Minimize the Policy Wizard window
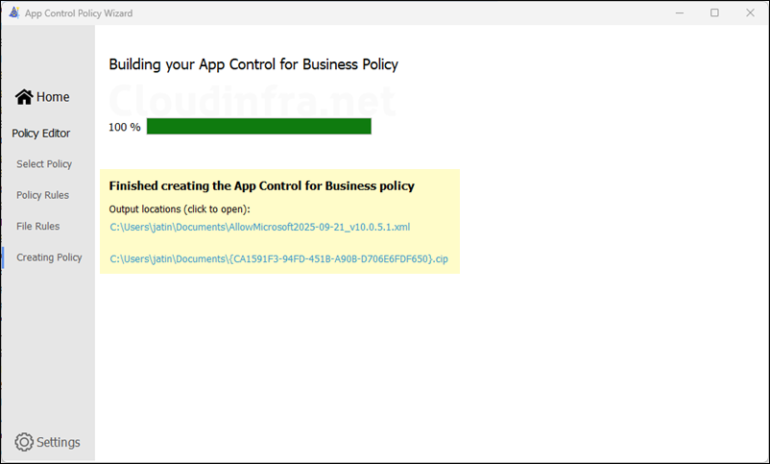The height and width of the screenshot is (464, 770). pyautogui.click(x=680, y=12)
